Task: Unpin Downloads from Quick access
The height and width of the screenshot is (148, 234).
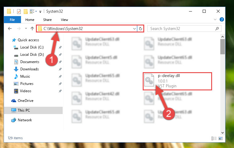Action: (x=60, y=69)
